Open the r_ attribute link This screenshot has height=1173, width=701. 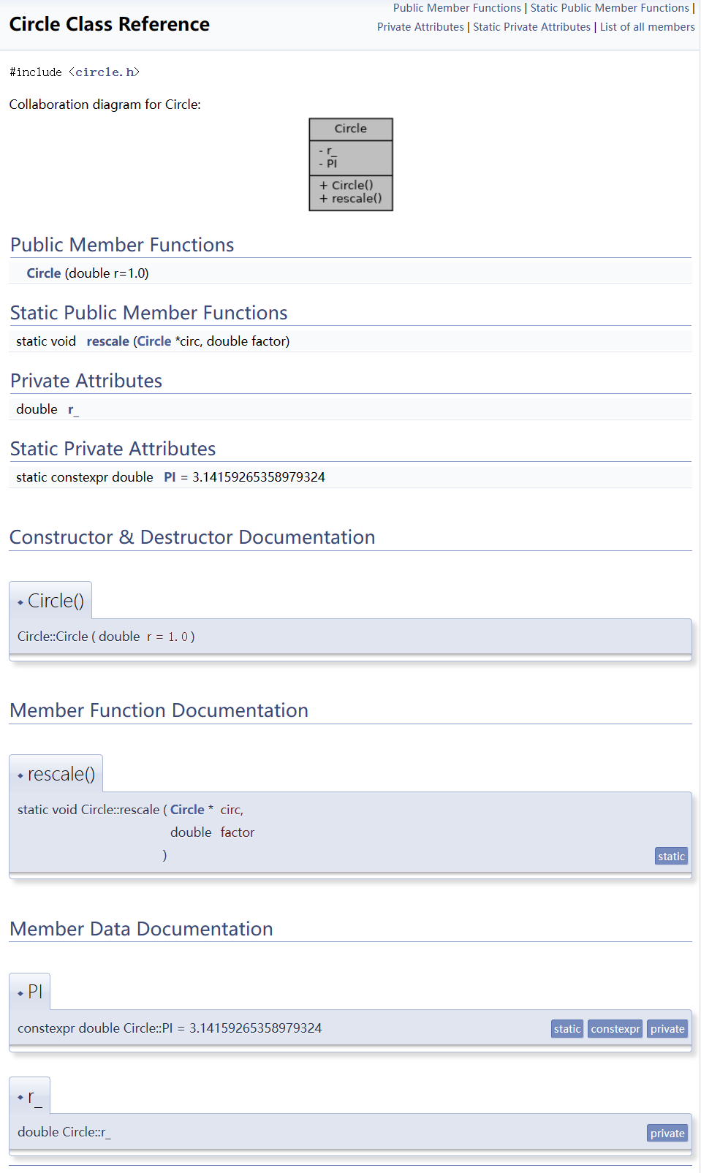(73, 409)
